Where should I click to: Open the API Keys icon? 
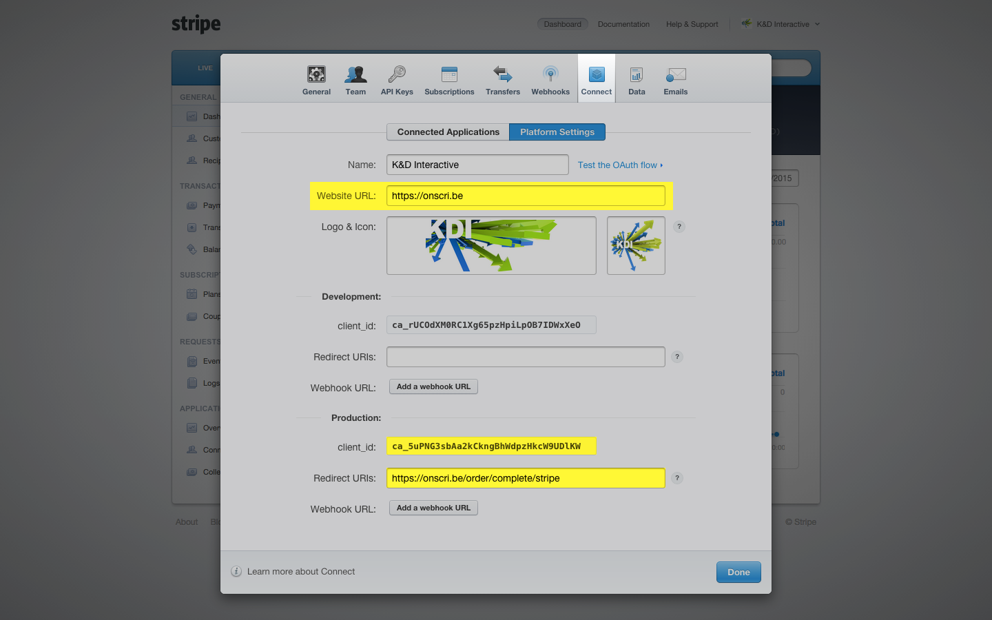tap(397, 74)
